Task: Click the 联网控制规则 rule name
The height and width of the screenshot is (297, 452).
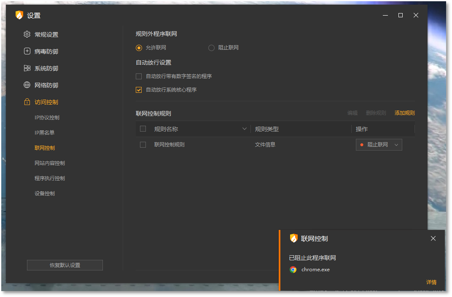Action: click(x=169, y=145)
